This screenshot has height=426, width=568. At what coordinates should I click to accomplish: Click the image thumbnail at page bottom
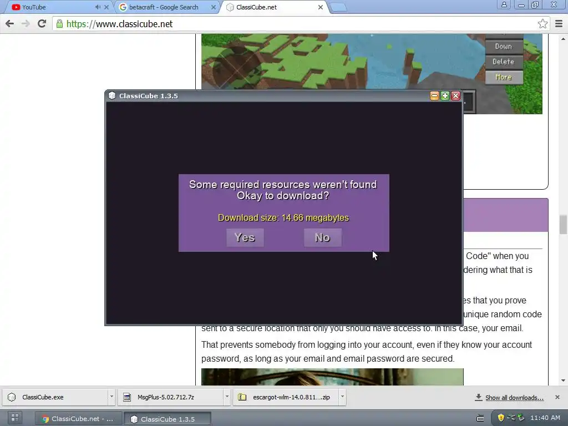332,377
